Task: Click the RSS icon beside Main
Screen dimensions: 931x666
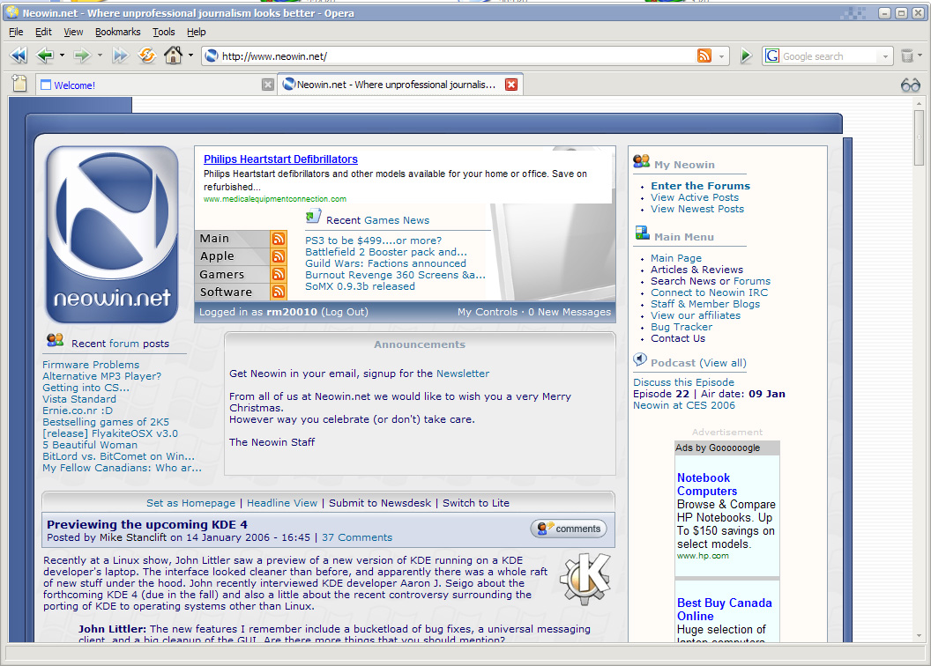Action: tap(279, 239)
